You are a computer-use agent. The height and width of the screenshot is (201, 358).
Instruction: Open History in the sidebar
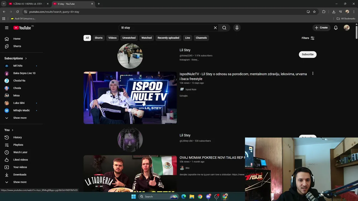click(22, 137)
